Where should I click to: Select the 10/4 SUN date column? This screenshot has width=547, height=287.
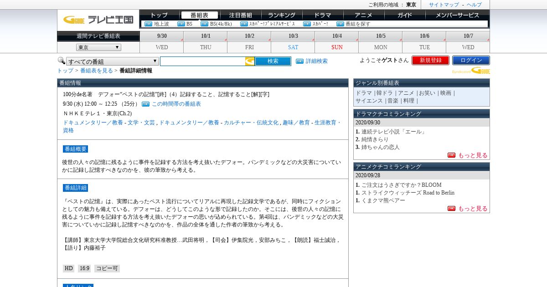[337, 42]
